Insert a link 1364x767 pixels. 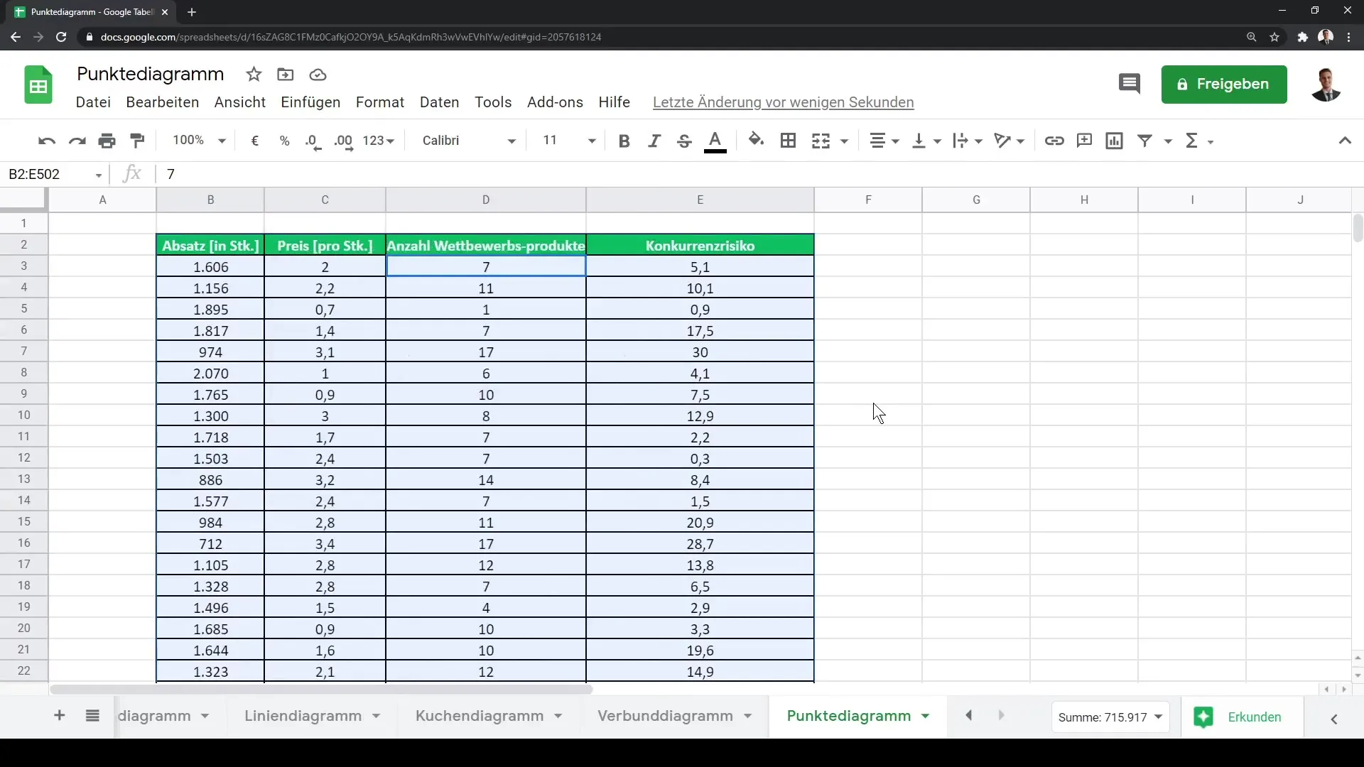point(1054,141)
